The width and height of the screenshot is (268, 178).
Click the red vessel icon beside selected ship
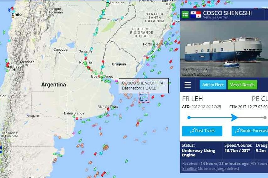153,97
